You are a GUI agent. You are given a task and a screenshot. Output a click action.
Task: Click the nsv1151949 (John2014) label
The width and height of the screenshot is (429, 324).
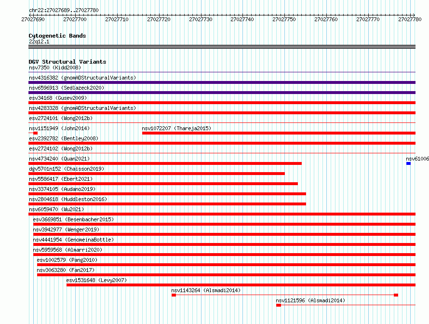[59, 128]
